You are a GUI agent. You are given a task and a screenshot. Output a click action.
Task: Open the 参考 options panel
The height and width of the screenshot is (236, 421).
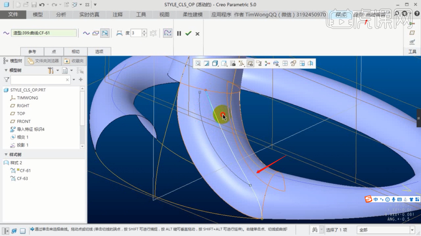(x=32, y=51)
